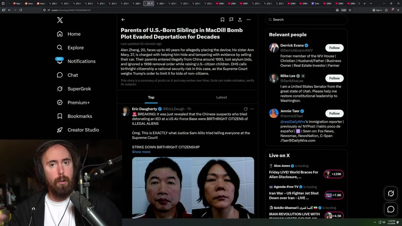
Task: Click the X logo in the sidebar
Action: pyautogui.click(x=60, y=20)
